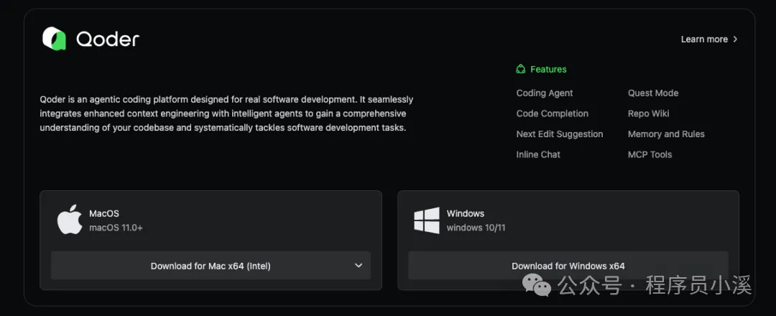Click the macOS 11.0+ requirement text

click(x=116, y=228)
